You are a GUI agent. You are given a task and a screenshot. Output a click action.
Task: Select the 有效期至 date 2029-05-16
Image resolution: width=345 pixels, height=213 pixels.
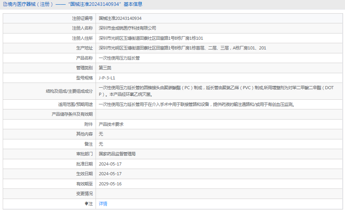[x=110, y=184]
